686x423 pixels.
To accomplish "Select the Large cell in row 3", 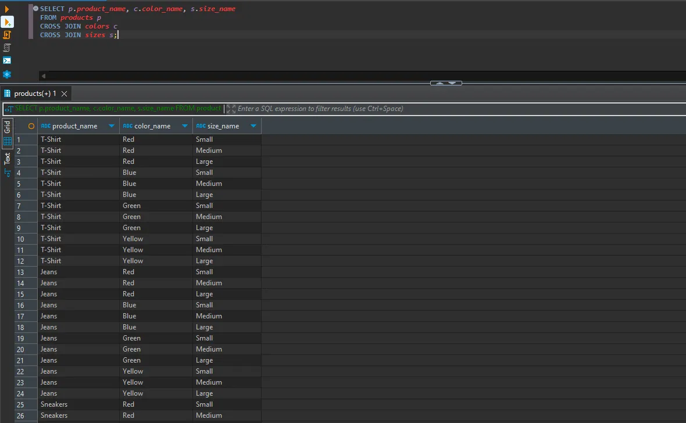I will [227, 162].
